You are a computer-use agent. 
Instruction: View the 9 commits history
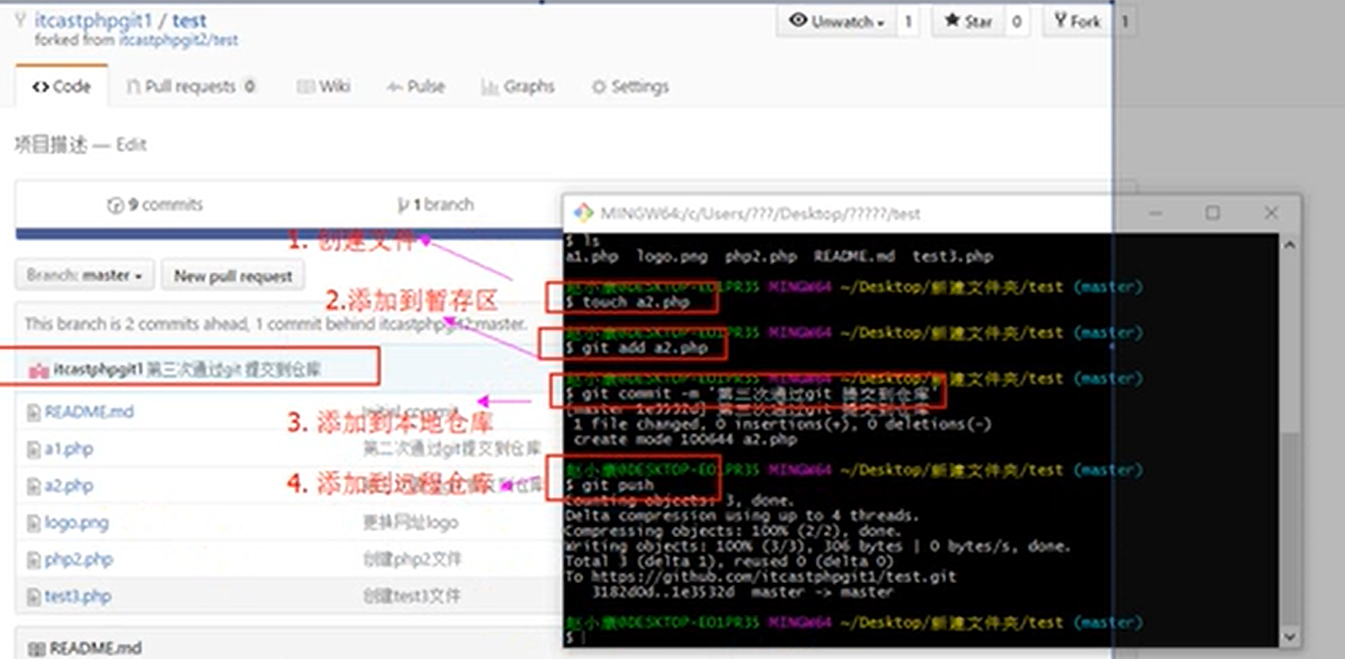coord(155,205)
